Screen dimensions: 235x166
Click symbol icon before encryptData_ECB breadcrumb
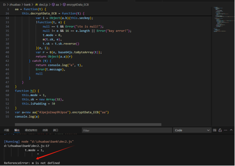pos(64,5)
